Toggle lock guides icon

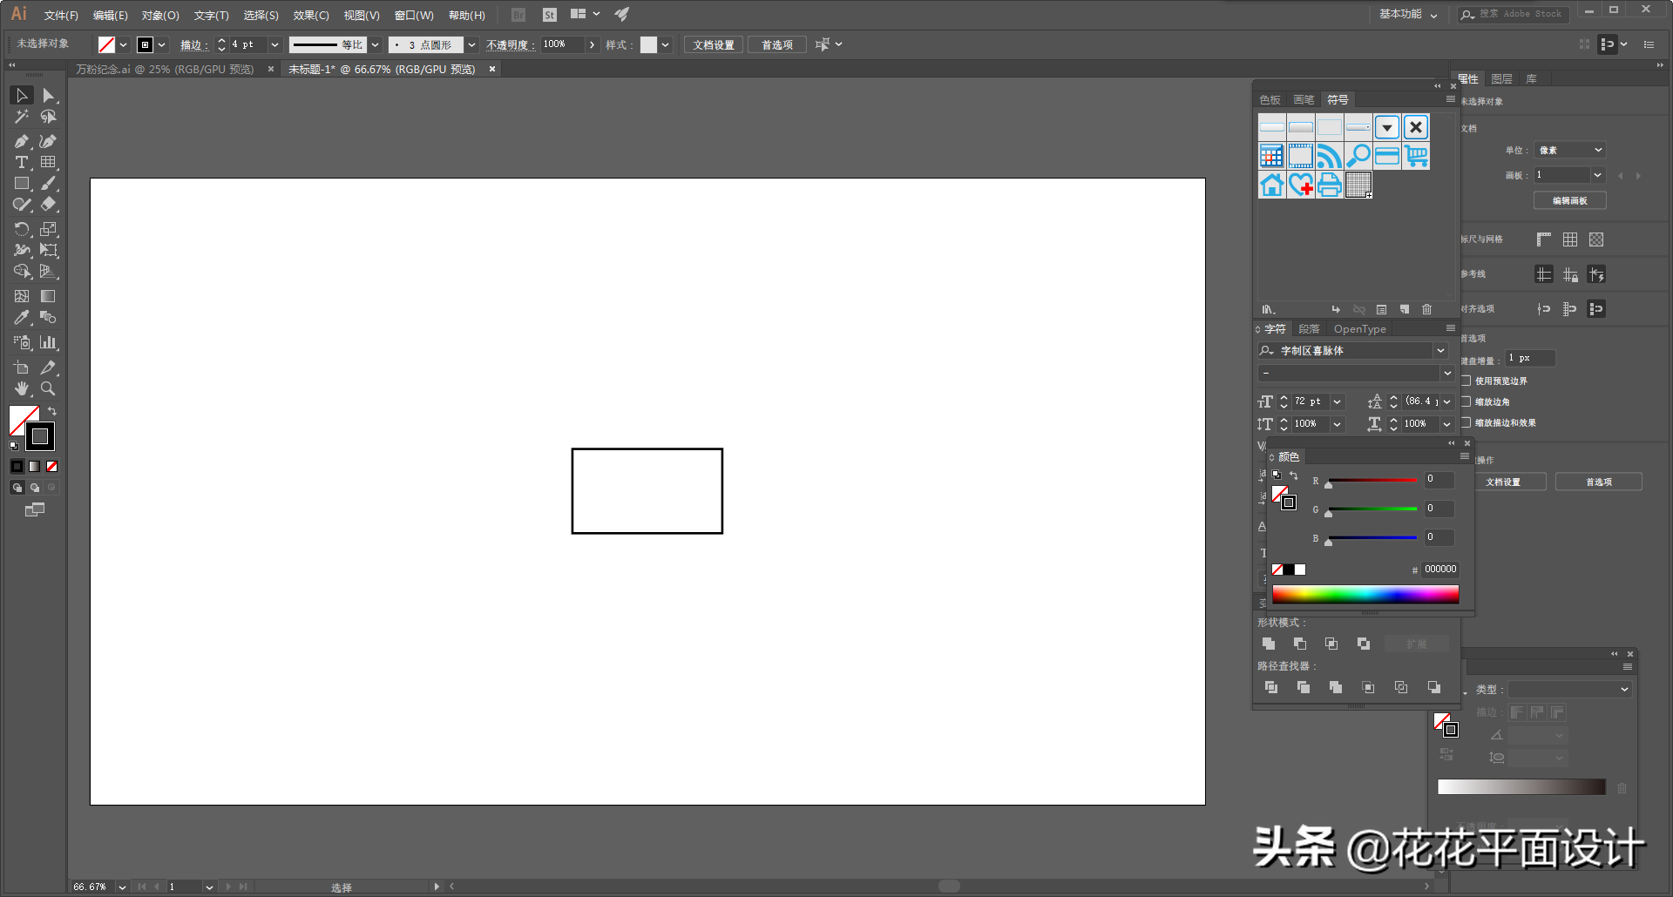pos(1570,275)
